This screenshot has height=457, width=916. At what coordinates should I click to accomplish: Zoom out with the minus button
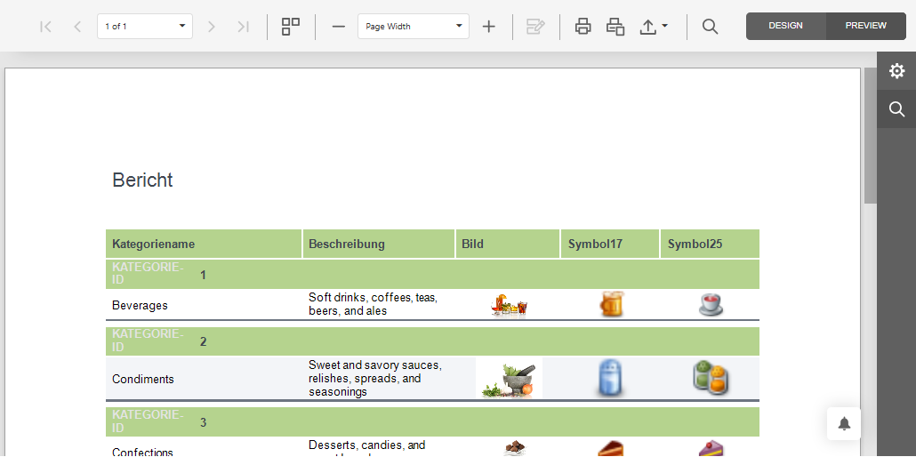(338, 27)
